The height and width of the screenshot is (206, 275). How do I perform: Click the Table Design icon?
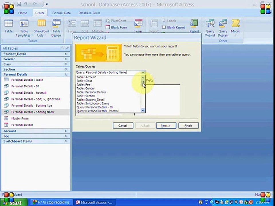pos(56,28)
